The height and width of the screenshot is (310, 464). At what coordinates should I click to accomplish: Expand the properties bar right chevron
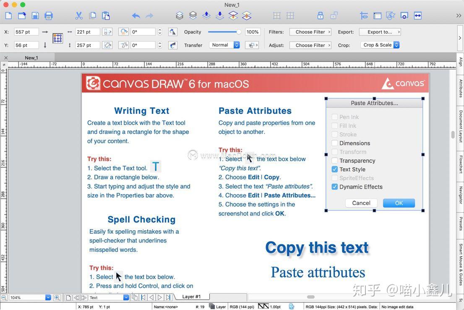tap(459, 38)
